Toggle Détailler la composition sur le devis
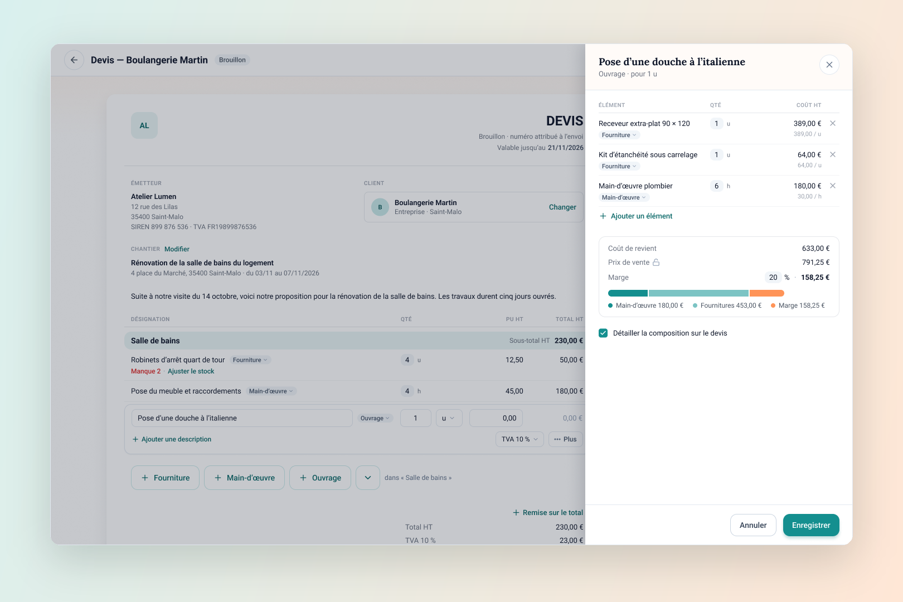Image resolution: width=903 pixels, height=602 pixels. click(x=603, y=333)
